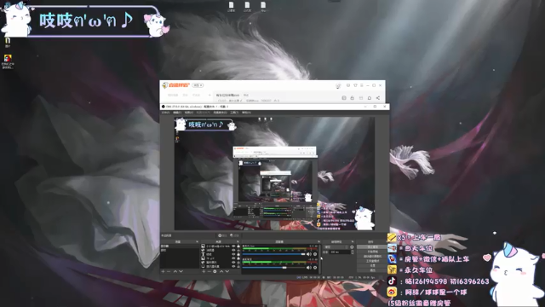
Task: Open transition properties gear icon
Action: click(x=352, y=247)
